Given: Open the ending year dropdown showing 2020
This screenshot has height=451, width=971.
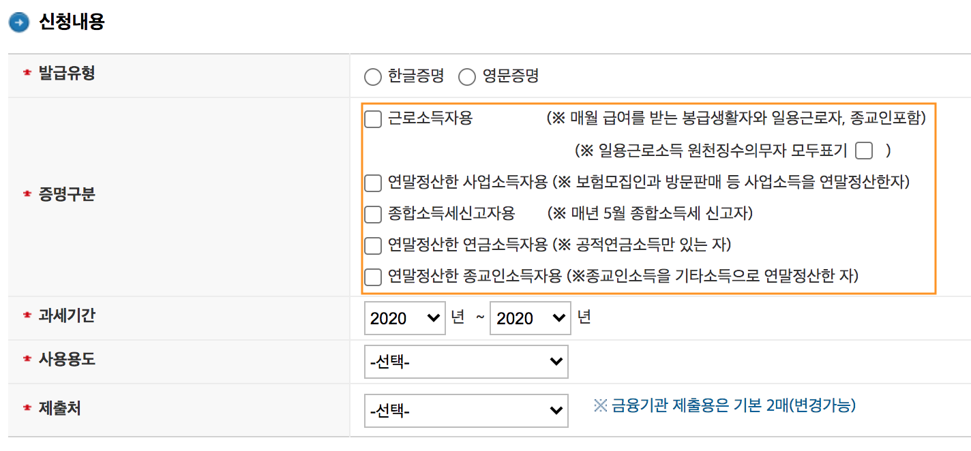Looking at the screenshot, I should [530, 317].
